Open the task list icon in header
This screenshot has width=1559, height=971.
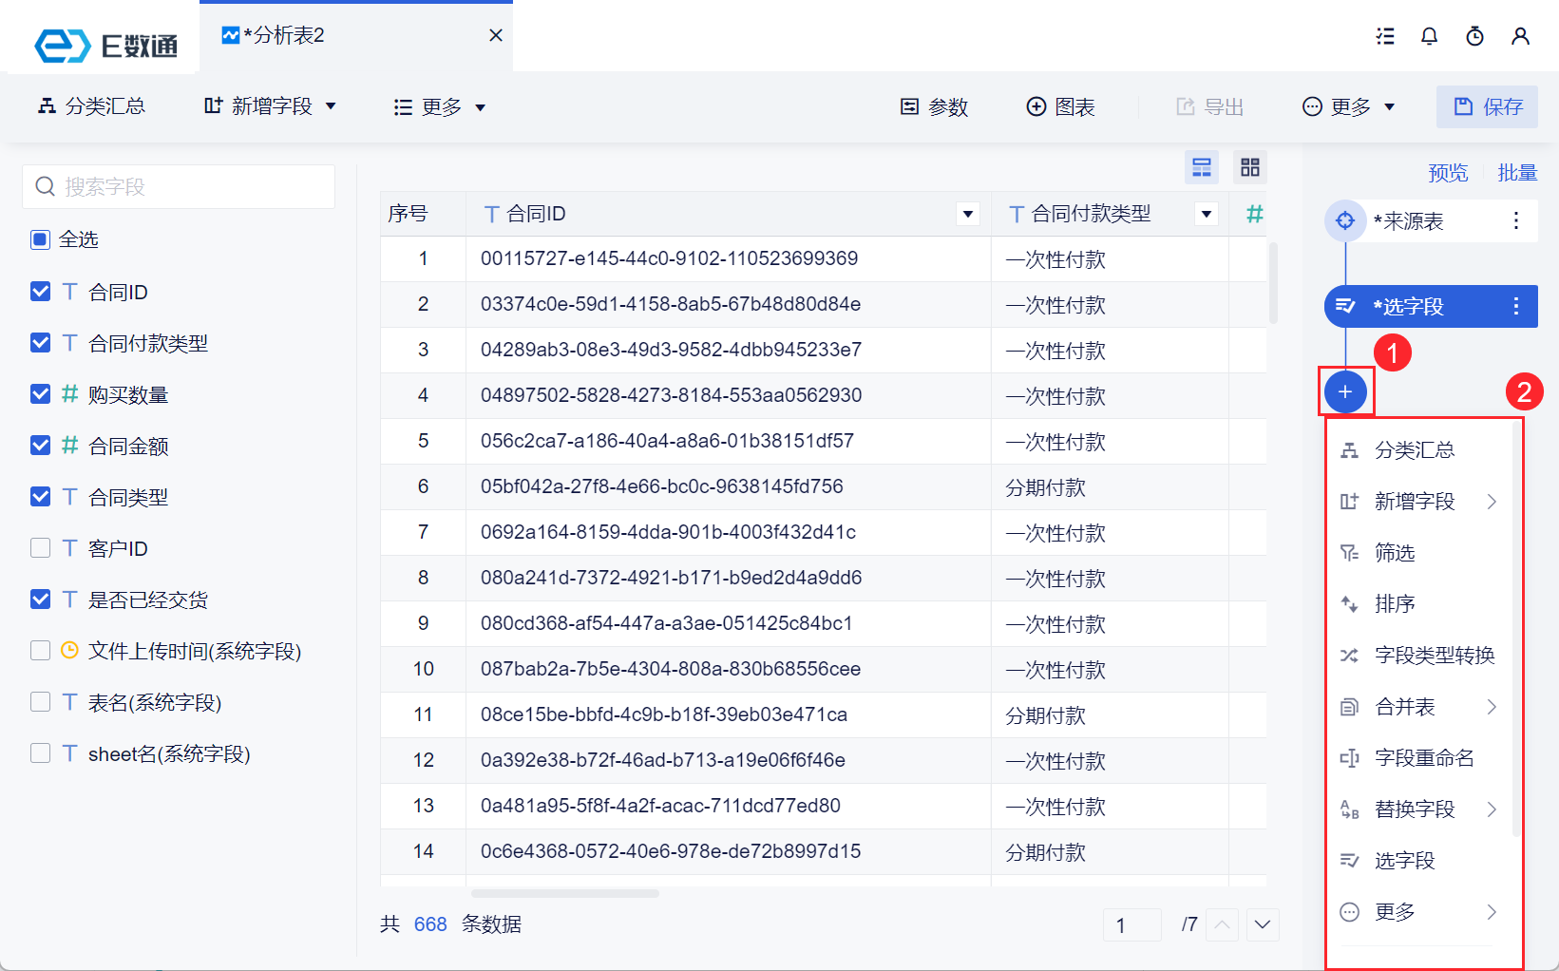click(x=1385, y=36)
